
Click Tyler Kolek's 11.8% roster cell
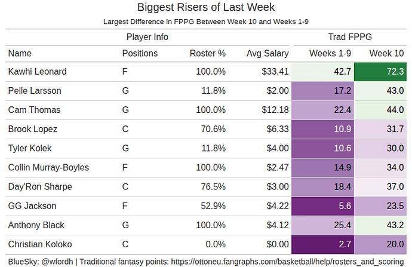tap(211, 148)
